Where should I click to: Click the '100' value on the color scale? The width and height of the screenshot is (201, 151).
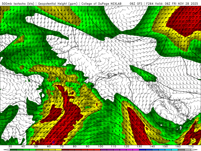tap(101, 146)
